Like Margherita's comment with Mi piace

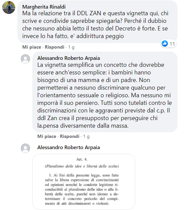pos(32,47)
